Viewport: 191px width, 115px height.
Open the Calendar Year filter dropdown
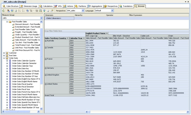click(x=84, y=38)
